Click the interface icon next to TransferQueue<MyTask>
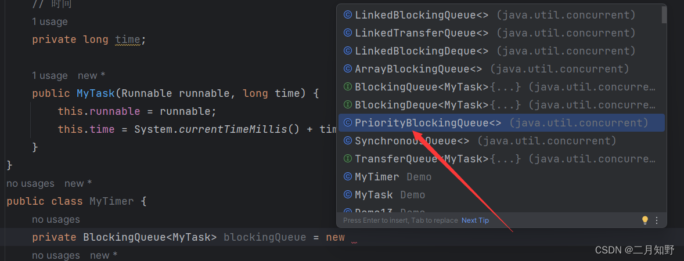Viewport: 684px width, 261px height. click(x=347, y=159)
